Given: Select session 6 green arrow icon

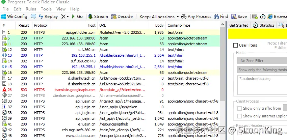Looking at the screenshot, I should tap(4, 38).
